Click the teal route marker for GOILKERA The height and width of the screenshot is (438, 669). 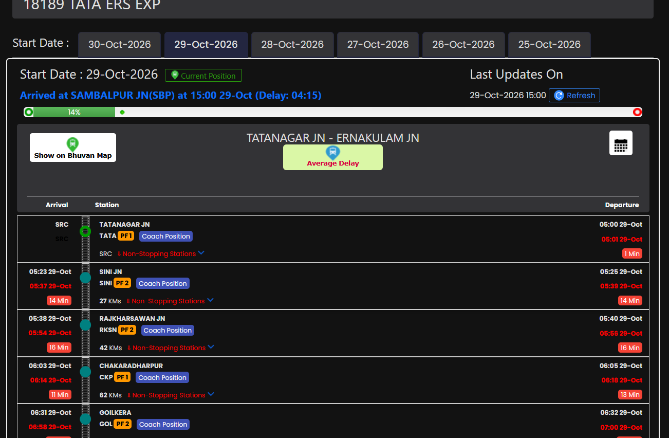(x=85, y=419)
